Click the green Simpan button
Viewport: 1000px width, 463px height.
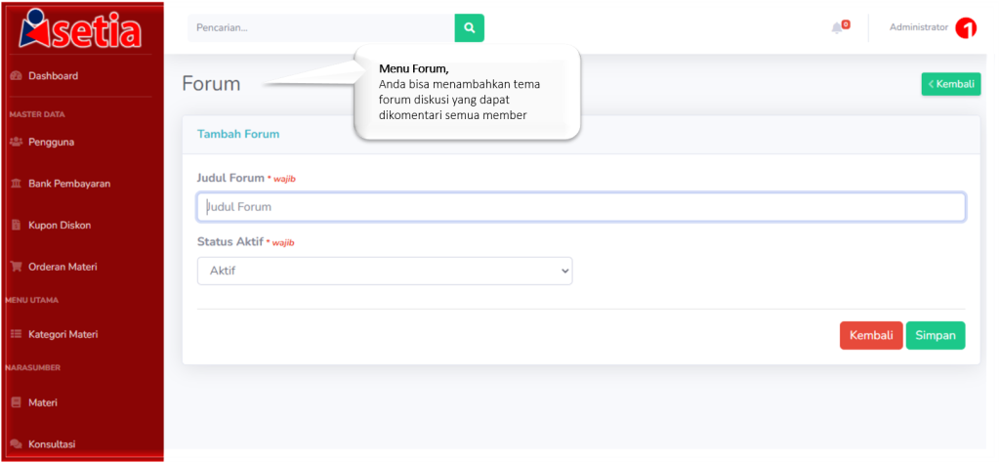pyautogui.click(x=936, y=335)
